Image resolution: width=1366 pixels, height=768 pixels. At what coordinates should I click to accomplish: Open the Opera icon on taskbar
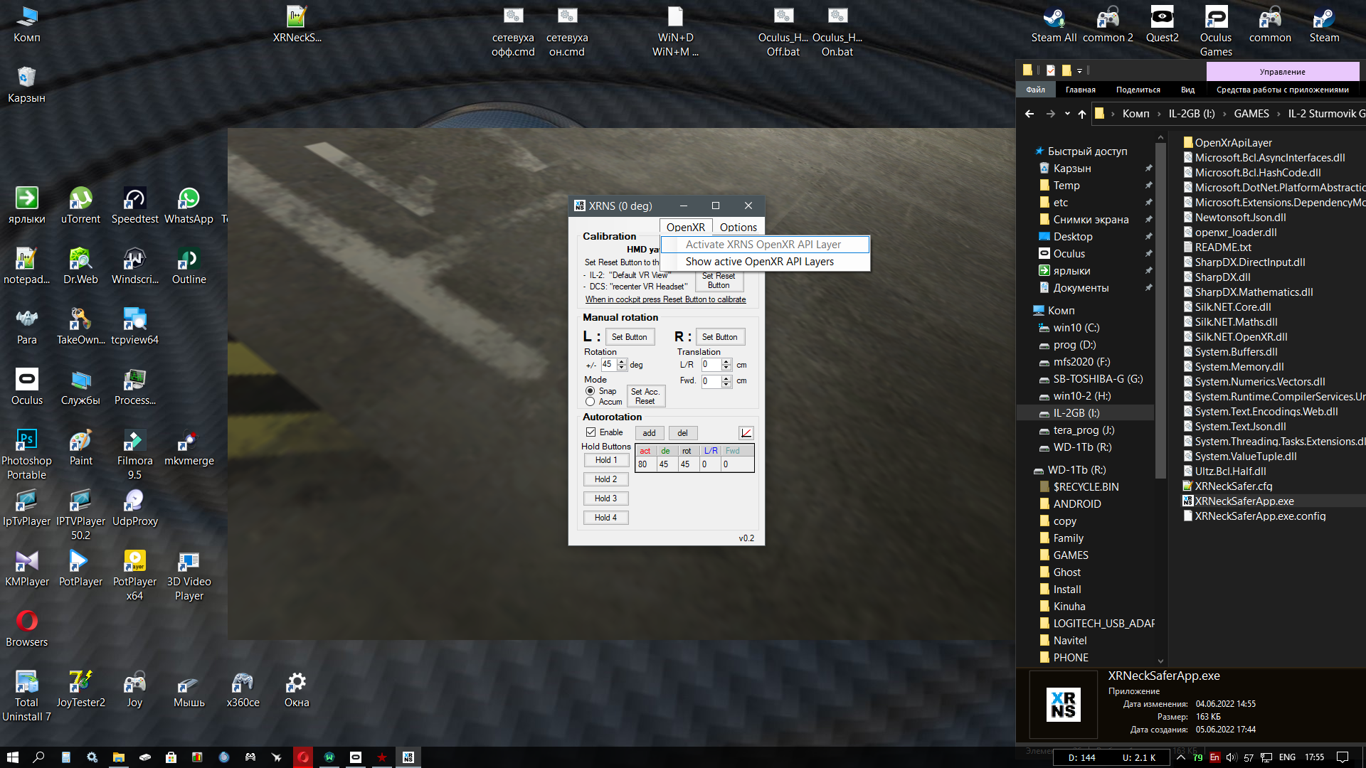[x=303, y=757]
